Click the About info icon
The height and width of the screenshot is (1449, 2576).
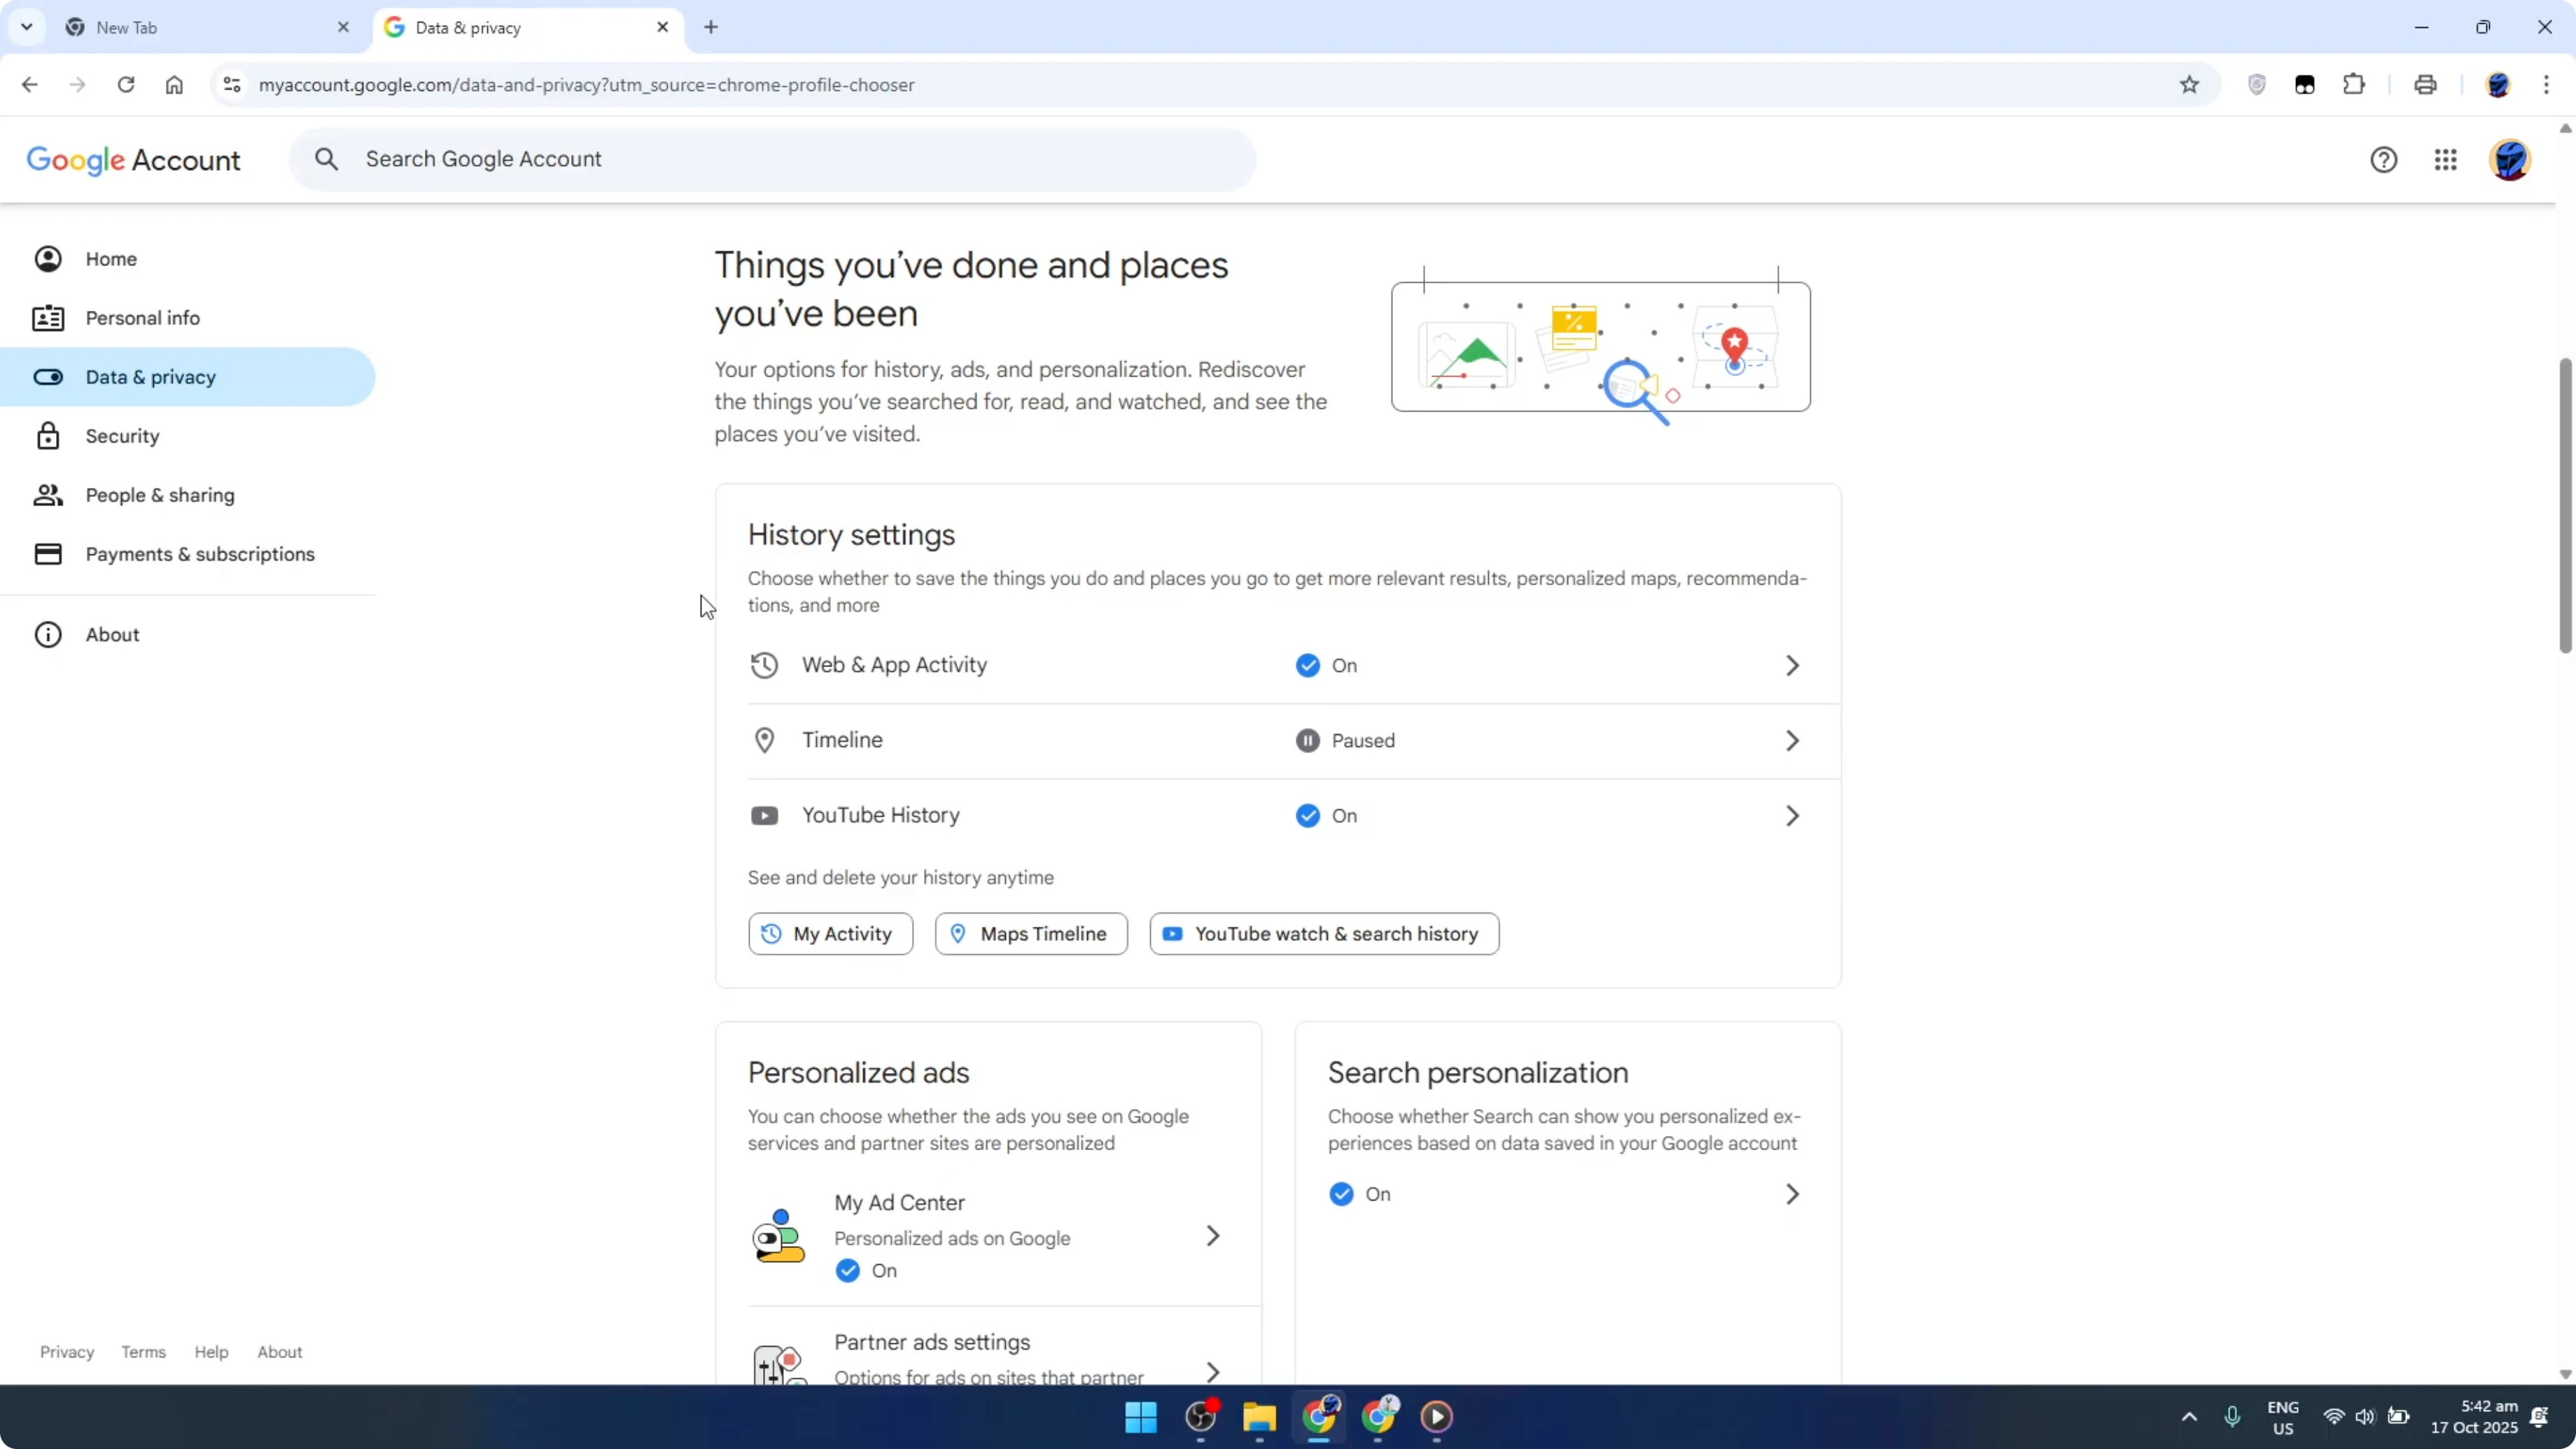49,634
